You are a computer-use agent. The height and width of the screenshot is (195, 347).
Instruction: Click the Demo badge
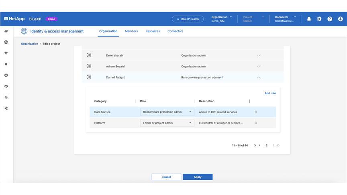click(x=51, y=19)
